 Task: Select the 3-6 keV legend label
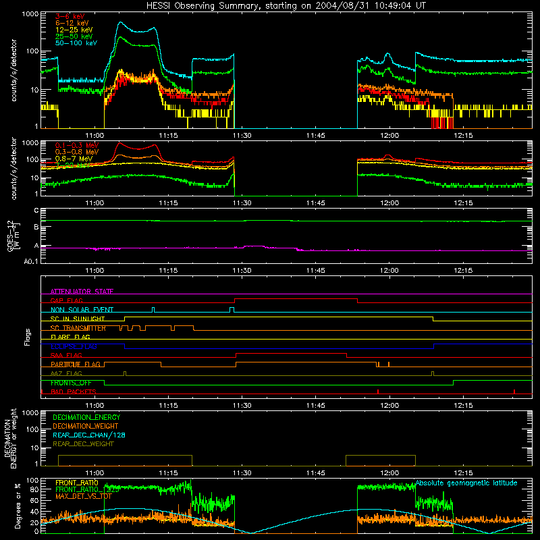click(70, 16)
